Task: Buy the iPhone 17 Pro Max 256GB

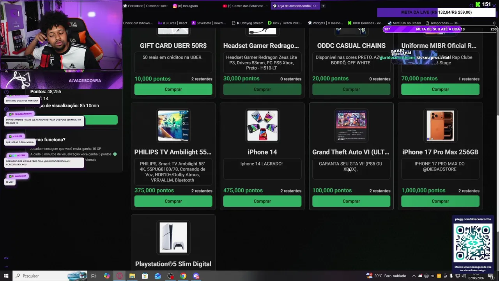Action: tap(440, 201)
